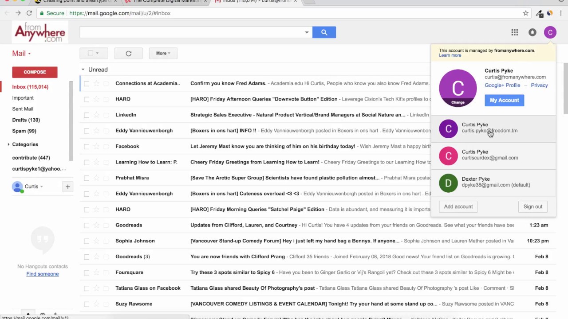
Task: Select Prabhat Misra email checkbox
Action: pos(87,178)
